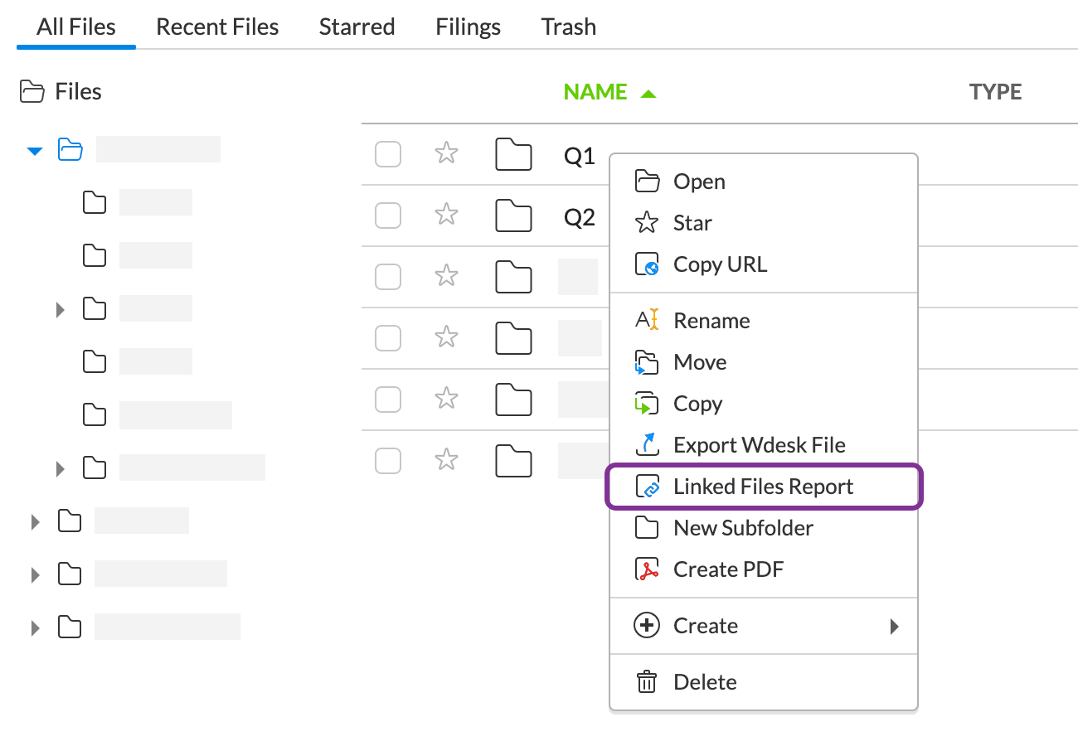Switch to the Recent Files tab
Image resolution: width=1078 pixels, height=746 pixels.
click(x=217, y=27)
